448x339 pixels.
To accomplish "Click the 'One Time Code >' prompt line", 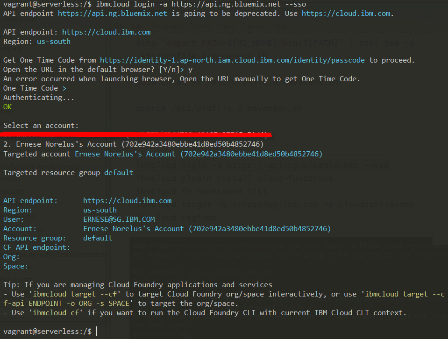I will [35, 88].
